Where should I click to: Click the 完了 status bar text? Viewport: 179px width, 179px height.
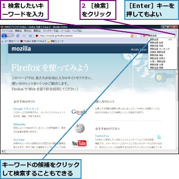pos(3,152)
